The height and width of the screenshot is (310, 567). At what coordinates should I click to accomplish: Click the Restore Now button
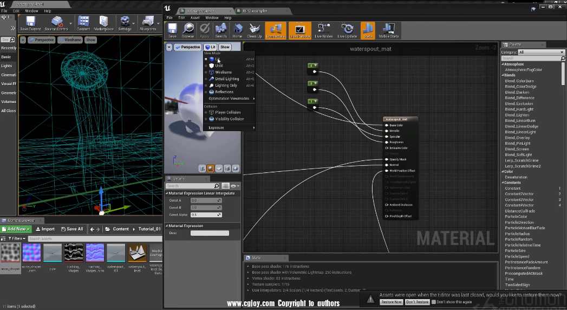pyautogui.click(x=391, y=302)
